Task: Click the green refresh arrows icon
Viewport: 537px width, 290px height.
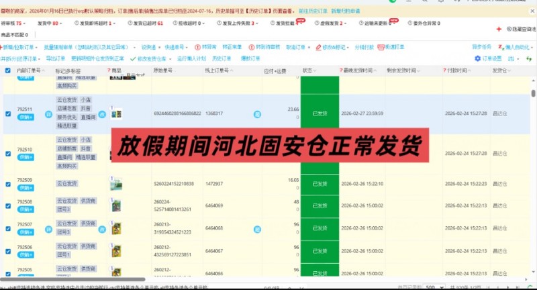Action: (x=529, y=59)
